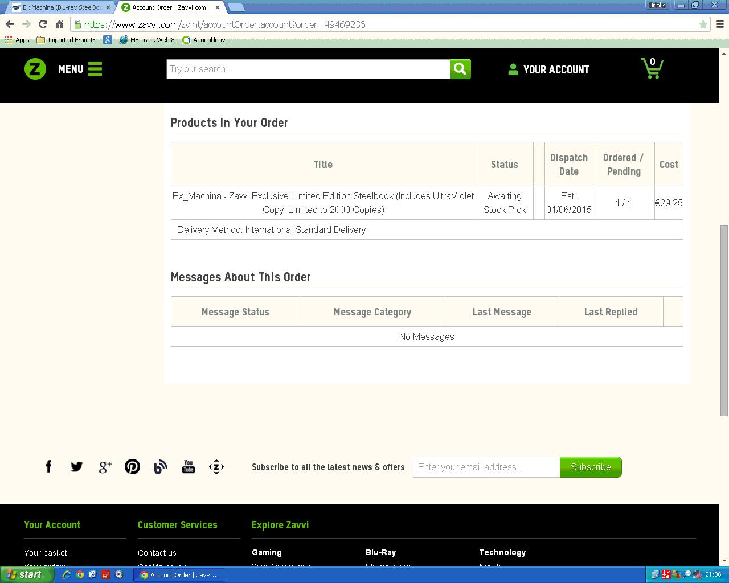The height and width of the screenshot is (583, 729).
Task: Open Annual leave bookmark
Action: [x=205, y=40]
